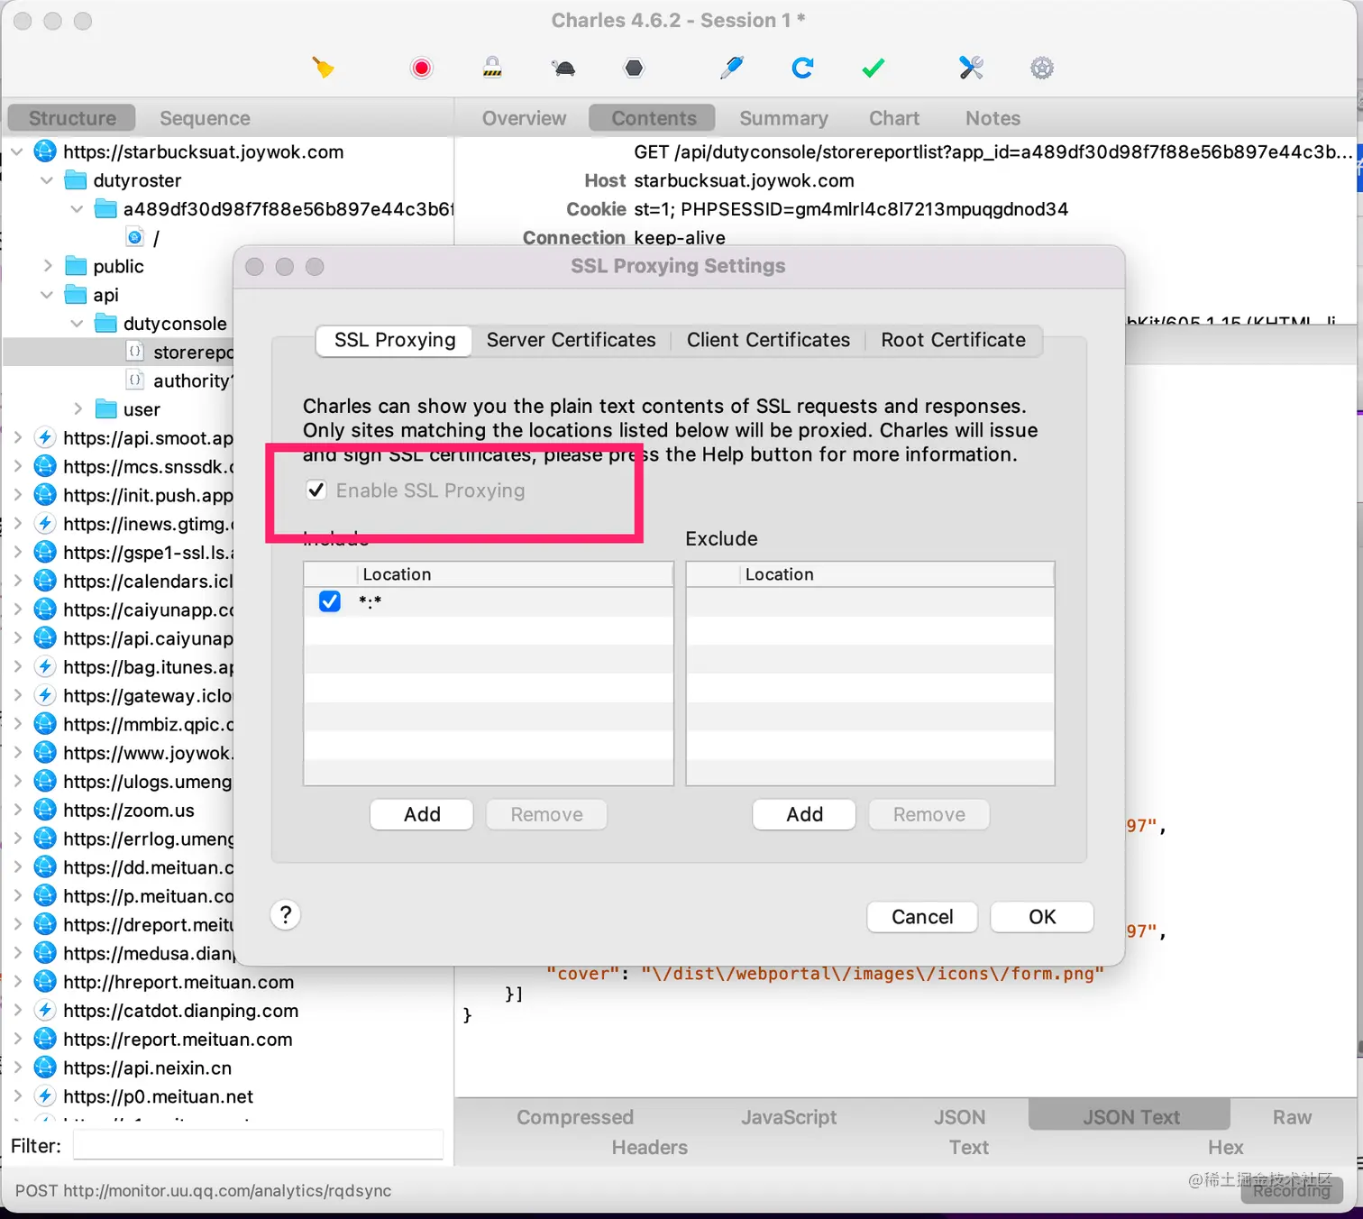Click the public folder icon
The image size is (1363, 1219).
point(76,266)
